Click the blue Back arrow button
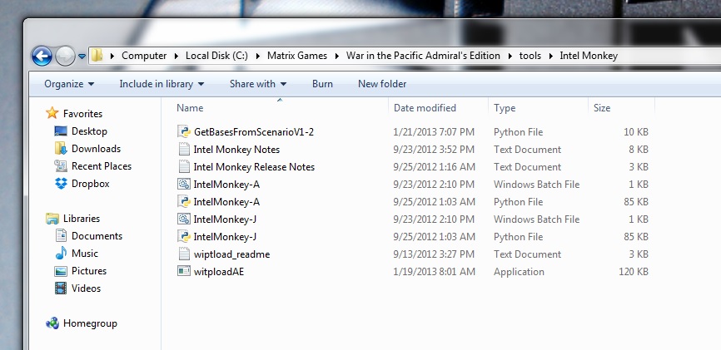Viewport: 721px width, 350px height. click(x=42, y=57)
